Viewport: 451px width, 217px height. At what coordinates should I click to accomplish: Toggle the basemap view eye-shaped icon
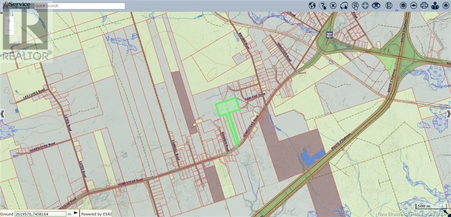413,6
